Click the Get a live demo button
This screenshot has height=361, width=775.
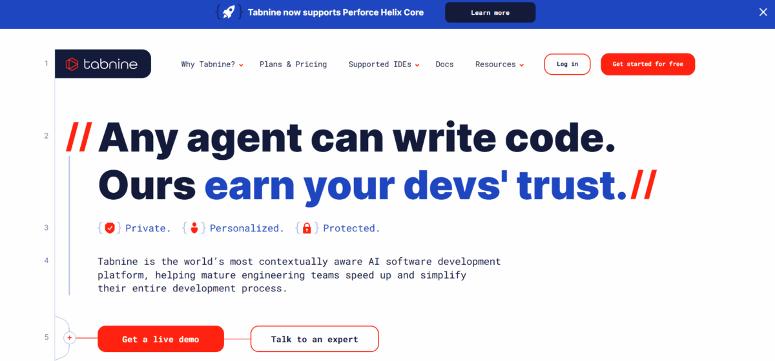[x=161, y=339]
